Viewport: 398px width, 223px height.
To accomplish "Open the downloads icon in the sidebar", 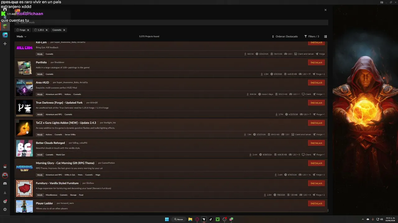I will 5,193.
